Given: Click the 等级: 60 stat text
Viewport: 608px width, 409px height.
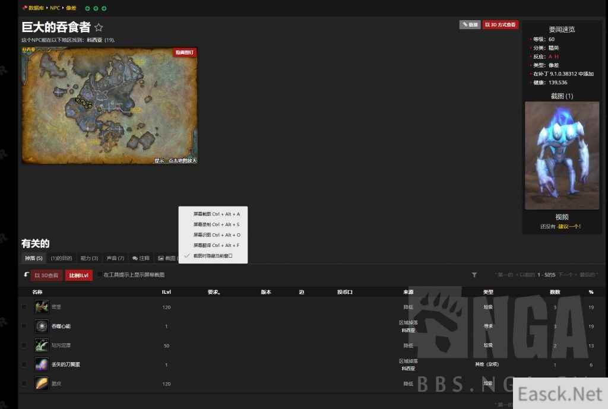Looking at the screenshot, I should (544, 39).
